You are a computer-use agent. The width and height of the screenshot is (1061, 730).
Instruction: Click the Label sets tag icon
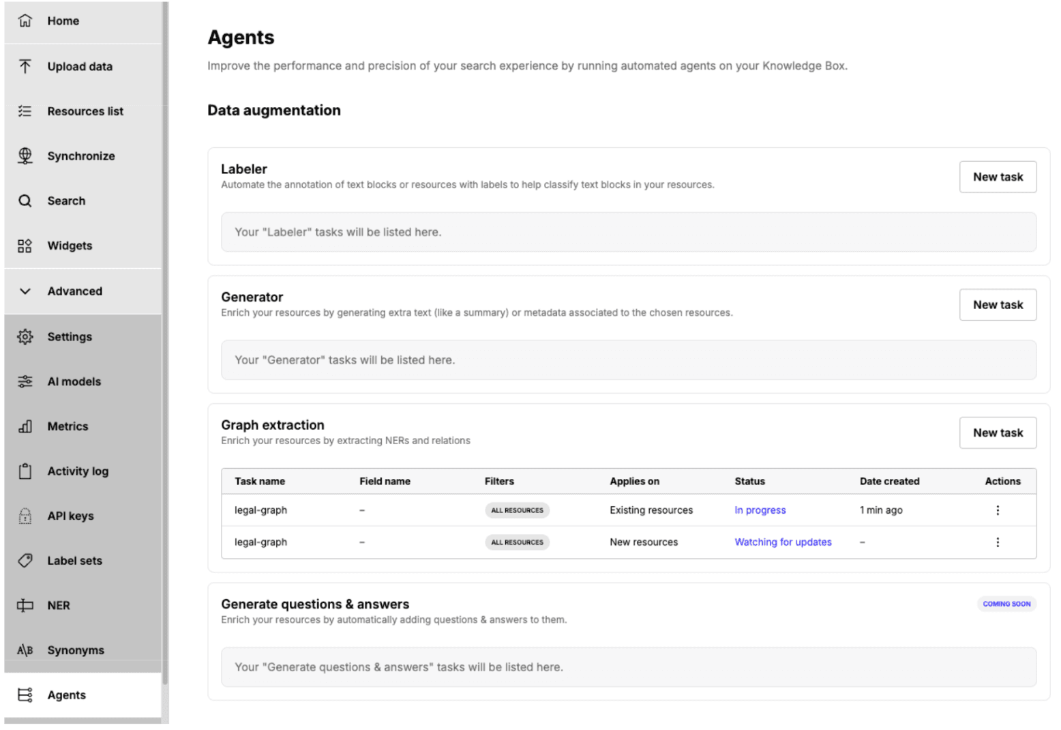(x=25, y=561)
